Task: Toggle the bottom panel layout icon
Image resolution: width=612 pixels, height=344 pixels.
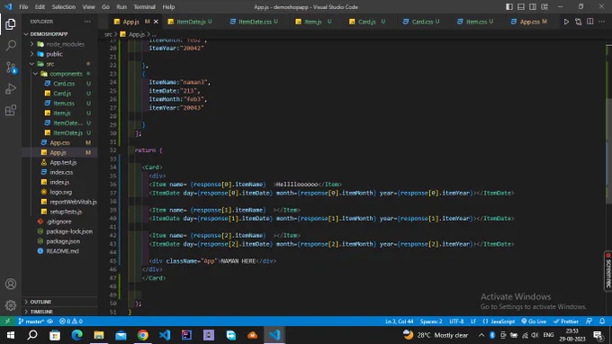Action: [x=521, y=7]
